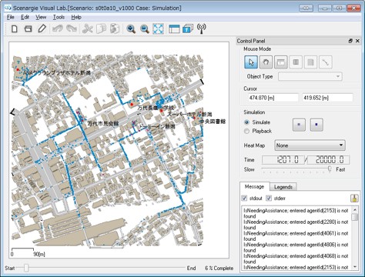Select the fifth mouse mode icon
Viewport: 365px width, 277px height.
click(310, 62)
